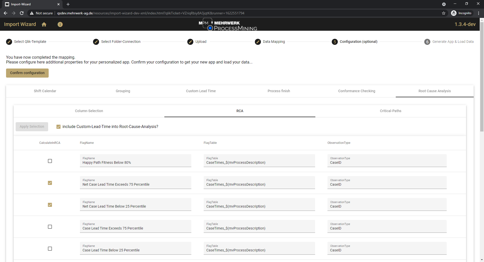The height and width of the screenshot is (262, 484).
Task: Edit ObservationType field in Case Lead Time Below 25 row
Action: [x=387, y=248]
